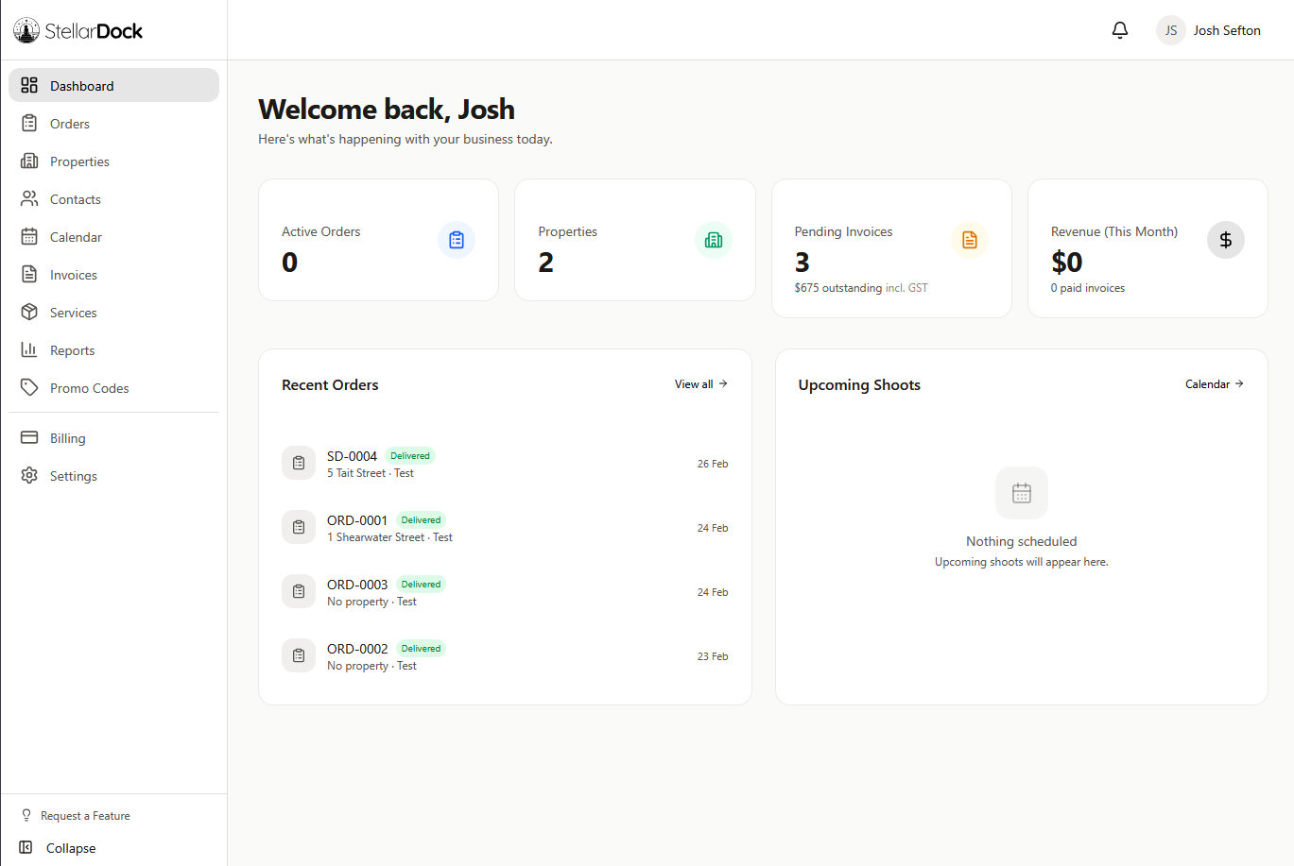Click the notification bell icon

[x=1120, y=30]
